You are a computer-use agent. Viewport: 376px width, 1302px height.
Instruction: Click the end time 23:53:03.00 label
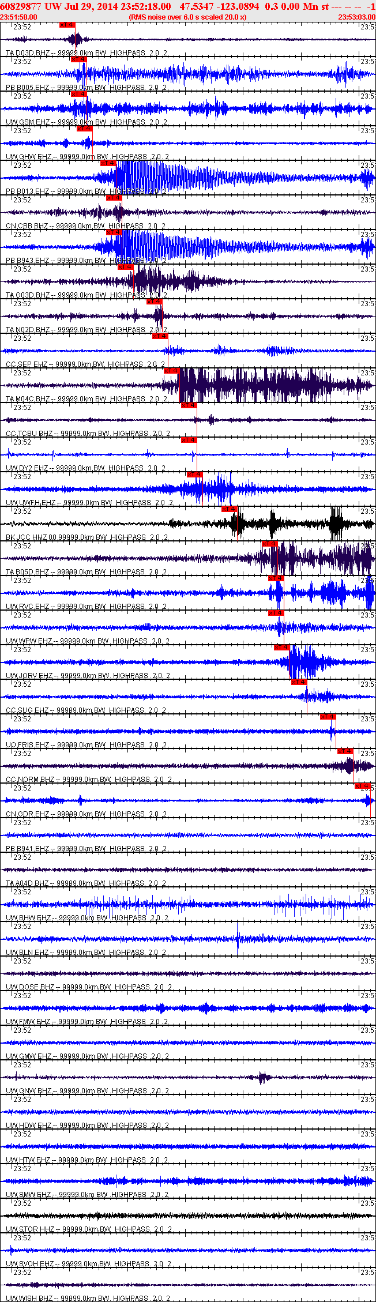coord(358,17)
